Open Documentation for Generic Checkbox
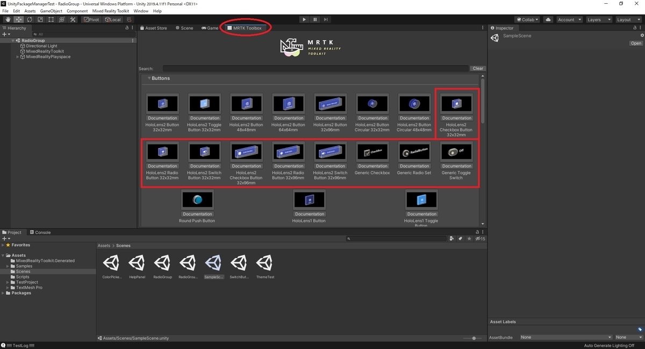 (372, 166)
